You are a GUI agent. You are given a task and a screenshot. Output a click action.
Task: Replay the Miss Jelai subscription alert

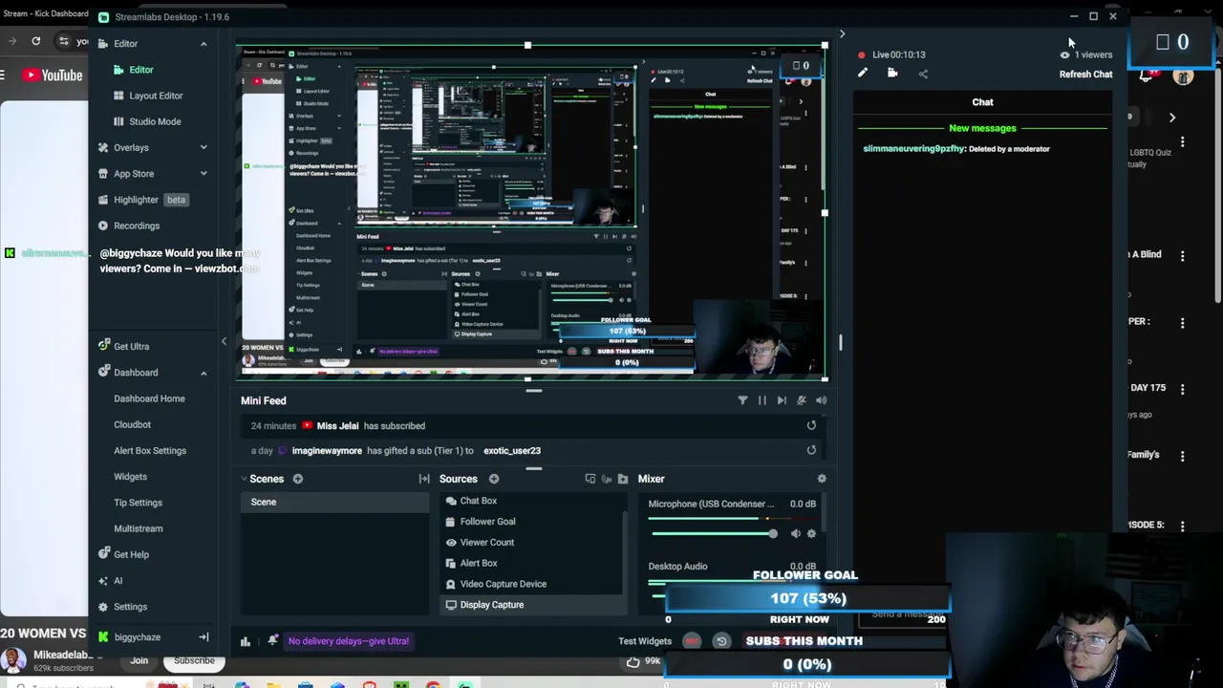click(811, 425)
